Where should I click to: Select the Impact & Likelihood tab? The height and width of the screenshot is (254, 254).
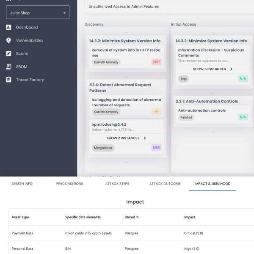[213, 184]
